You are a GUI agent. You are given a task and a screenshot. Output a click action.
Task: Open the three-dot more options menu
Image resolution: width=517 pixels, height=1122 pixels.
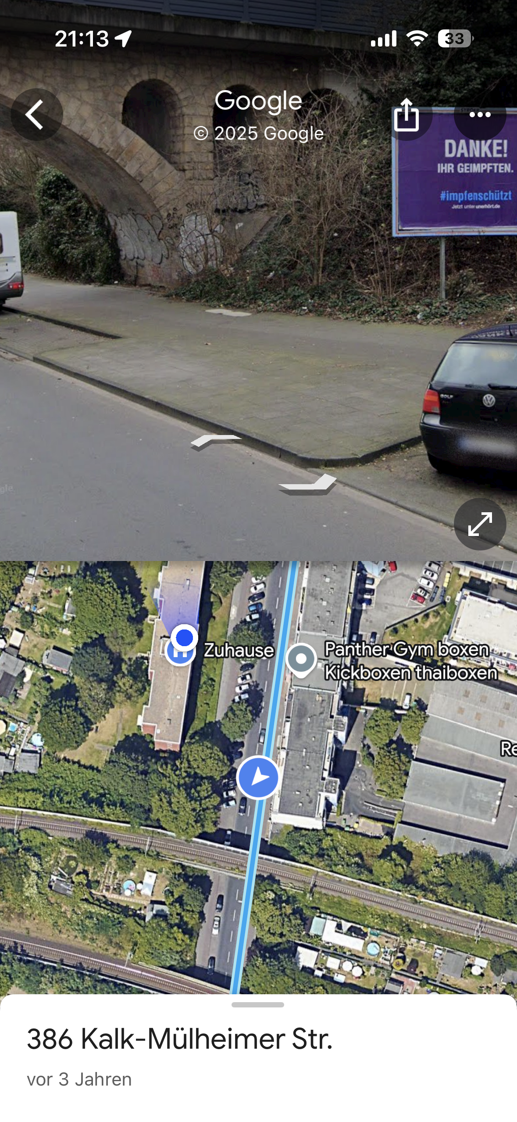click(480, 115)
